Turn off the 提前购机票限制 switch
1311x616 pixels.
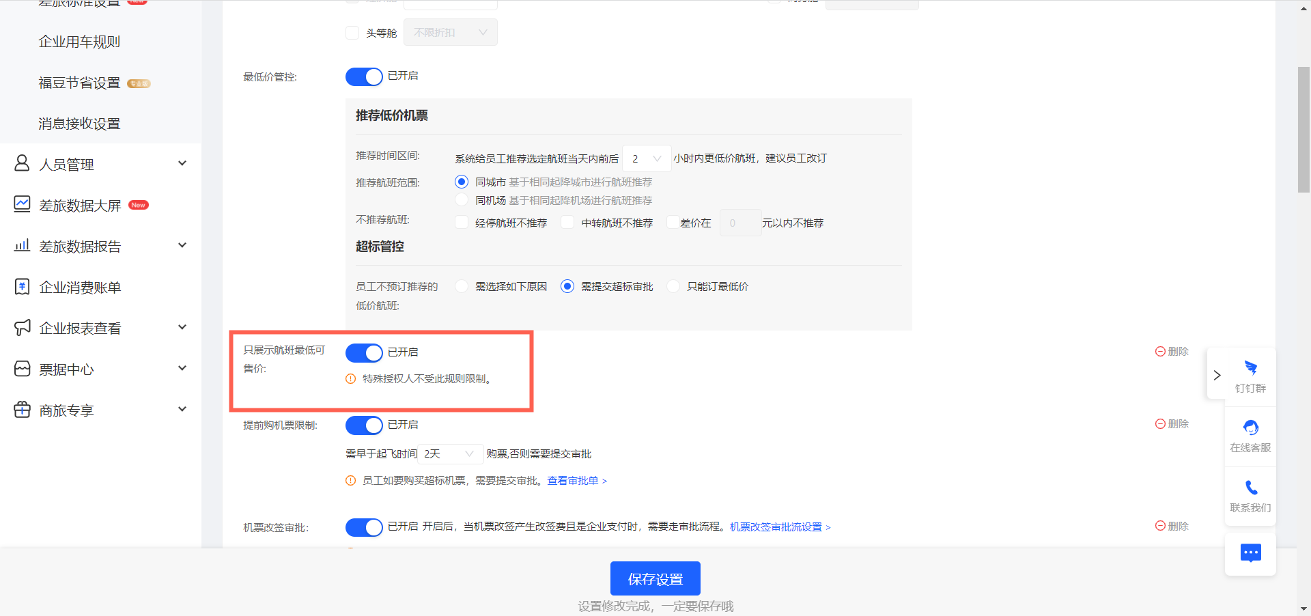pos(364,425)
